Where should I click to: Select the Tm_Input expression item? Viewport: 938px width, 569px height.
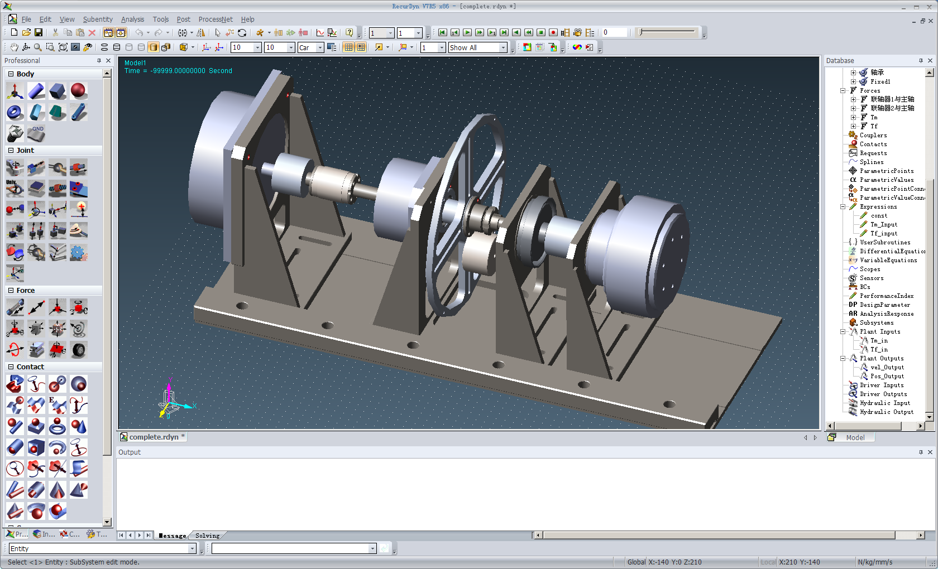click(883, 225)
